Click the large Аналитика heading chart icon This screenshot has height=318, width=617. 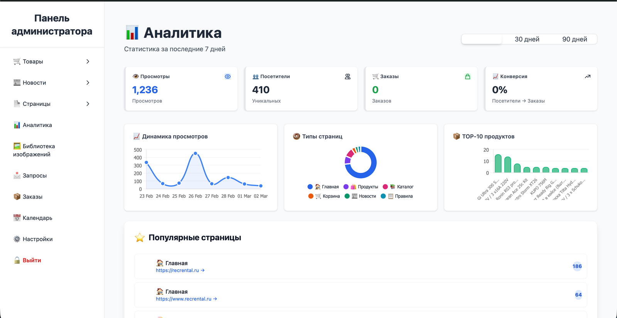point(132,33)
